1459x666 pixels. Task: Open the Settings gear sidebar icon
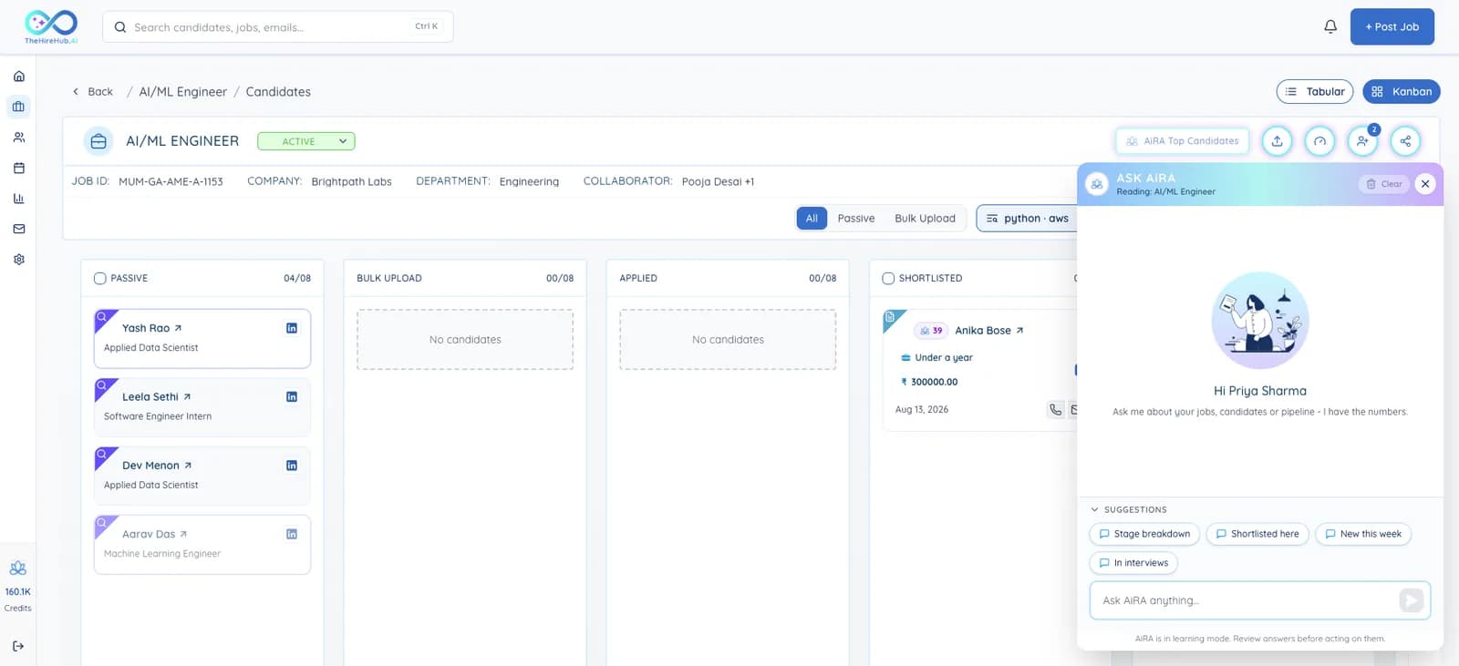[x=18, y=260]
